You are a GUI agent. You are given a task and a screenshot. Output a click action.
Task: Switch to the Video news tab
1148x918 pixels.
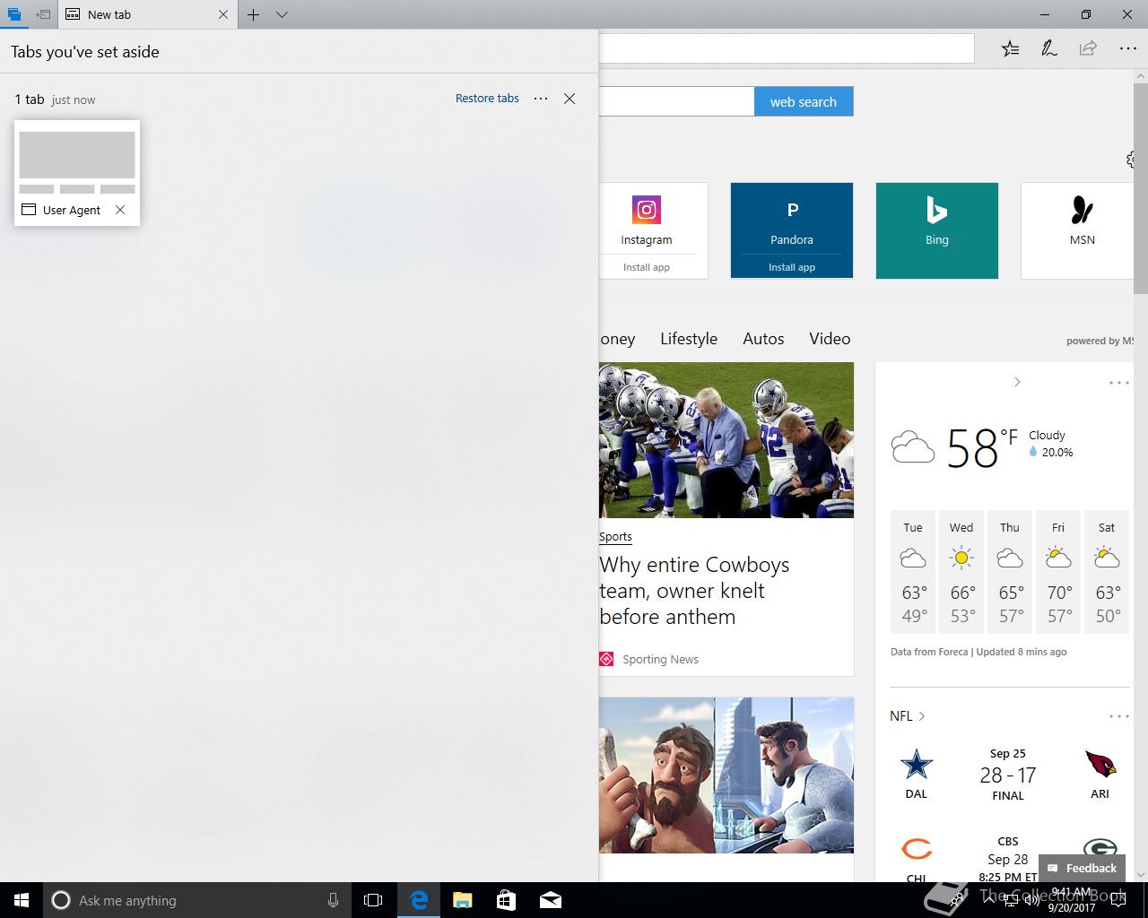pos(830,339)
